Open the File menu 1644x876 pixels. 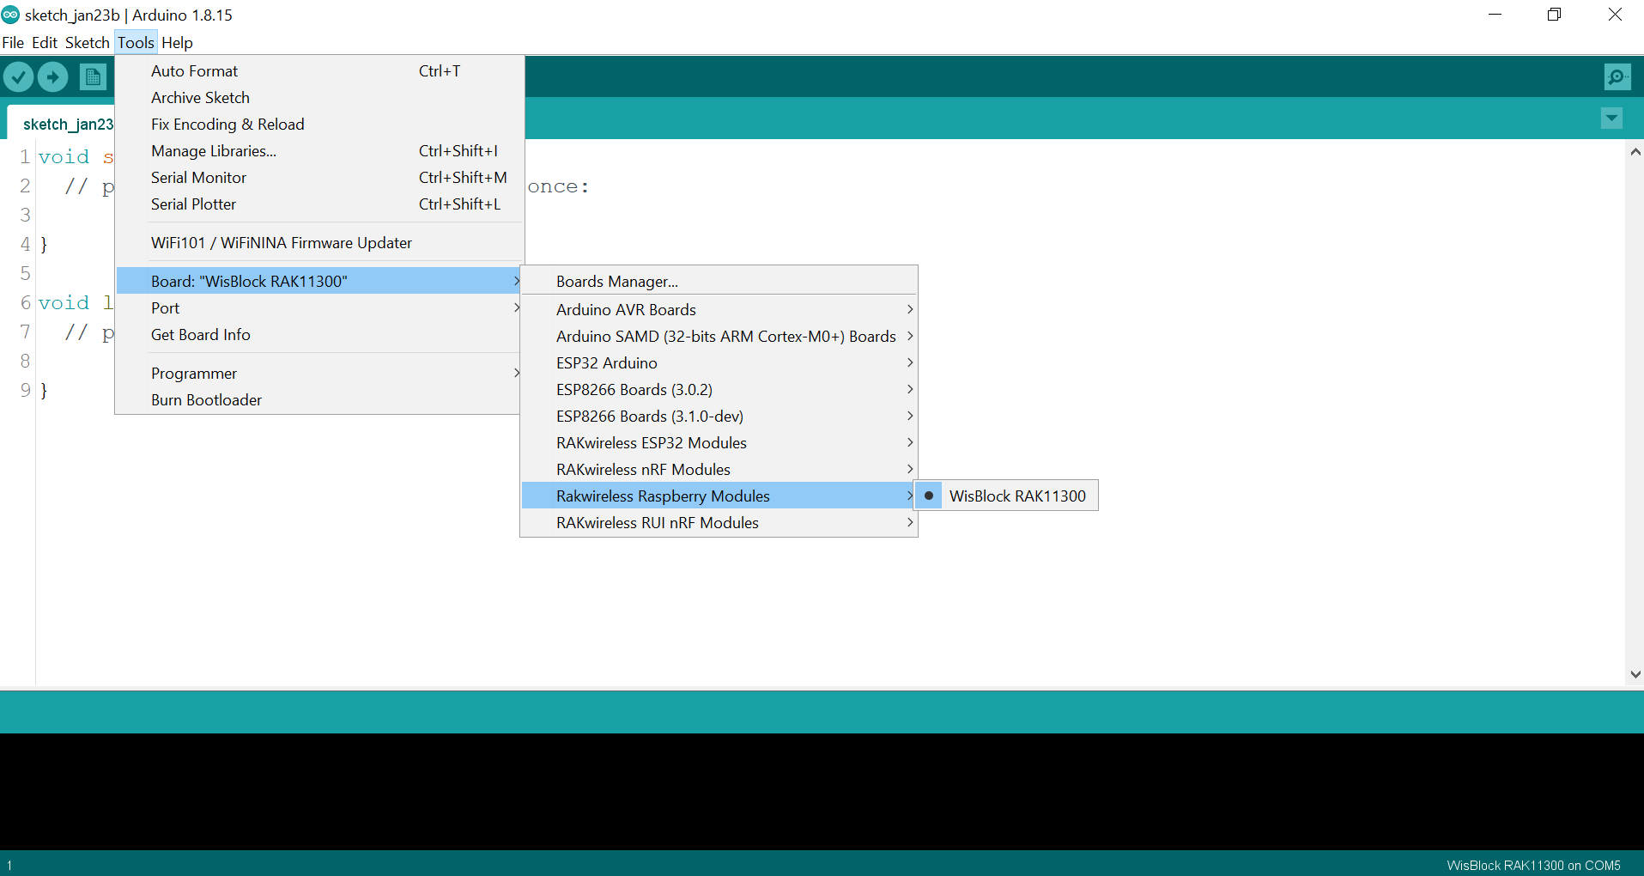click(13, 42)
